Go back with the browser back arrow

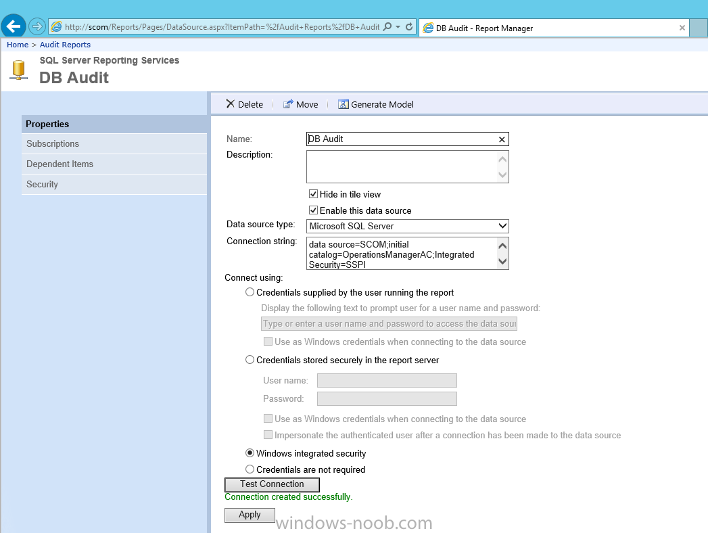tap(14, 26)
